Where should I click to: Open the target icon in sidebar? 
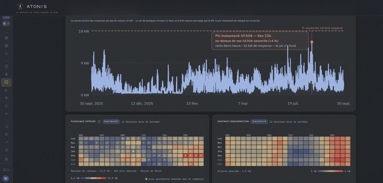pyautogui.click(x=6, y=46)
